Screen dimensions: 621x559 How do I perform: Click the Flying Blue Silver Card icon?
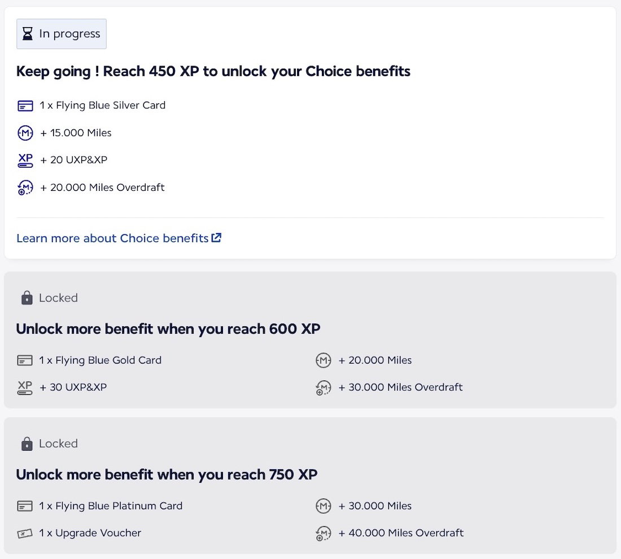click(x=25, y=106)
